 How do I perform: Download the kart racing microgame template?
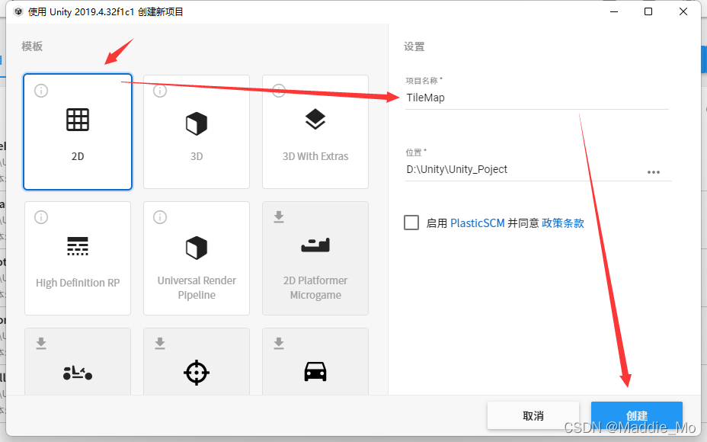[x=41, y=343]
